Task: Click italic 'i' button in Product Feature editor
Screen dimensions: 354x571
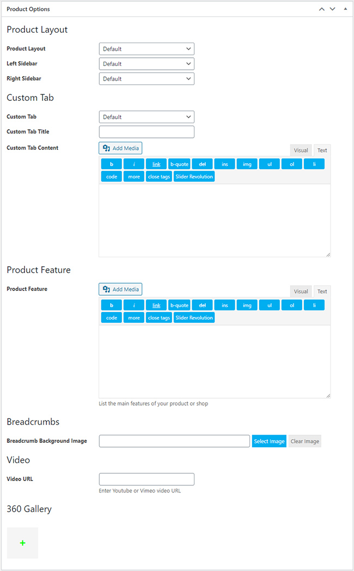Action: tap(134, 305)
